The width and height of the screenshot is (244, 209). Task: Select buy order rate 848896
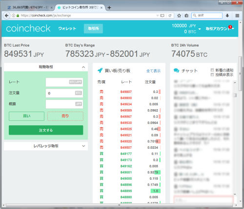[126, 185]
